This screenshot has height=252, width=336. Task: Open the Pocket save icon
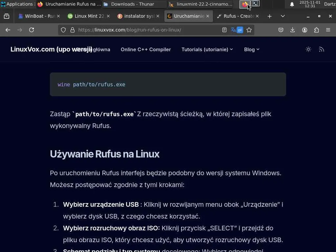click(281, 30)
